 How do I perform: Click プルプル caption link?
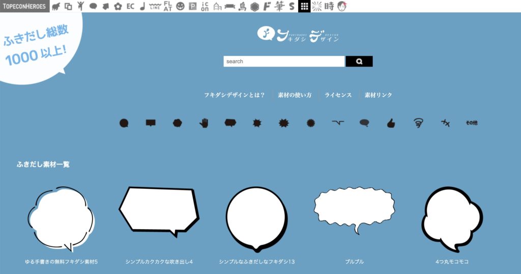[x=354, y=262]
